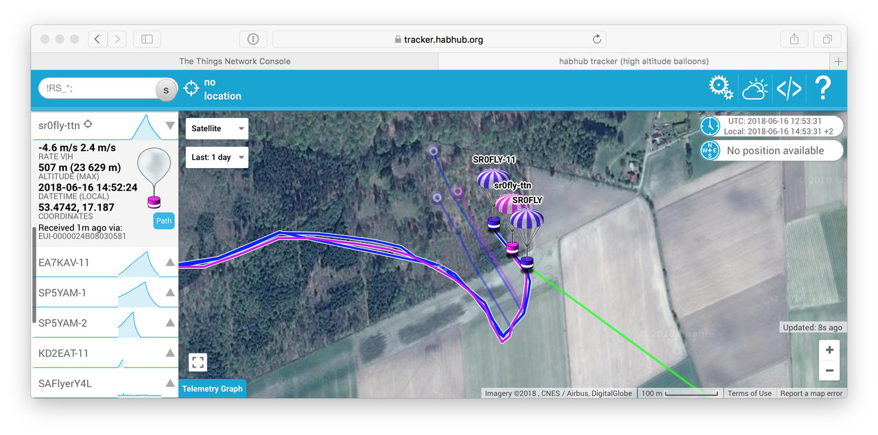Expand the KD2EAT-11 vehicle row

coord(104,353)
